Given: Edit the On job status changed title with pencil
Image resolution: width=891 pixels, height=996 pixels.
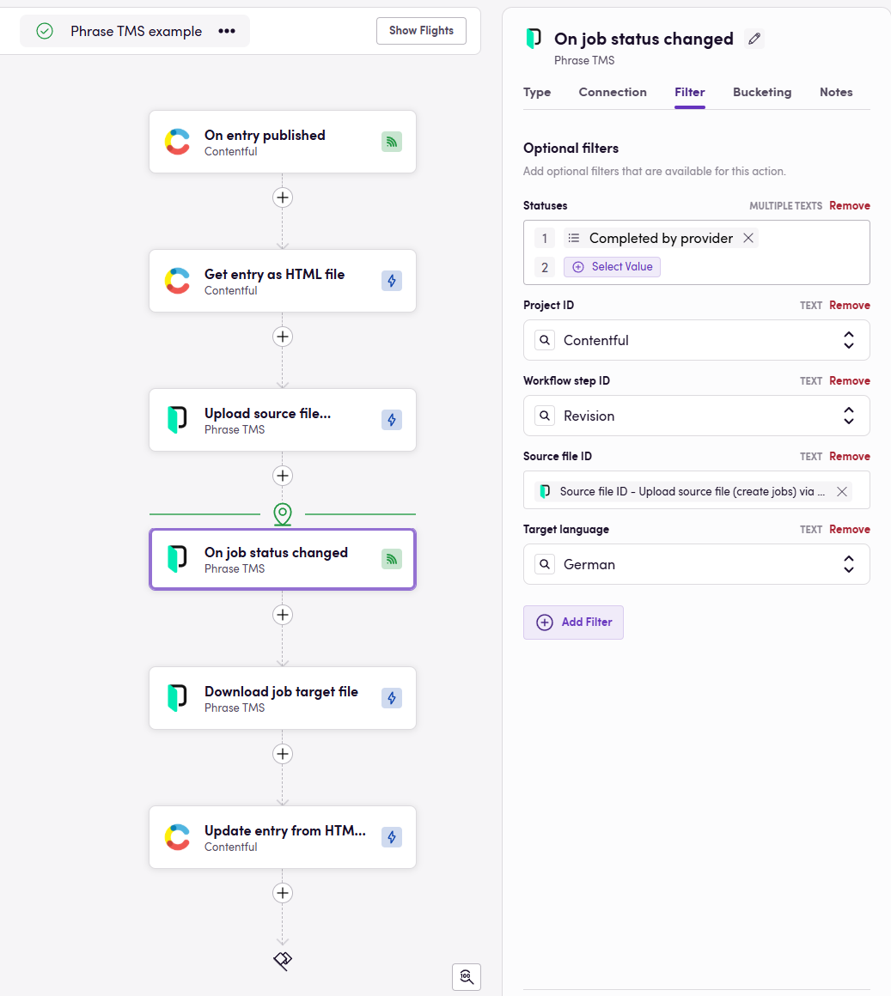Looking at the screenshot, I should [x=754, y=39].
